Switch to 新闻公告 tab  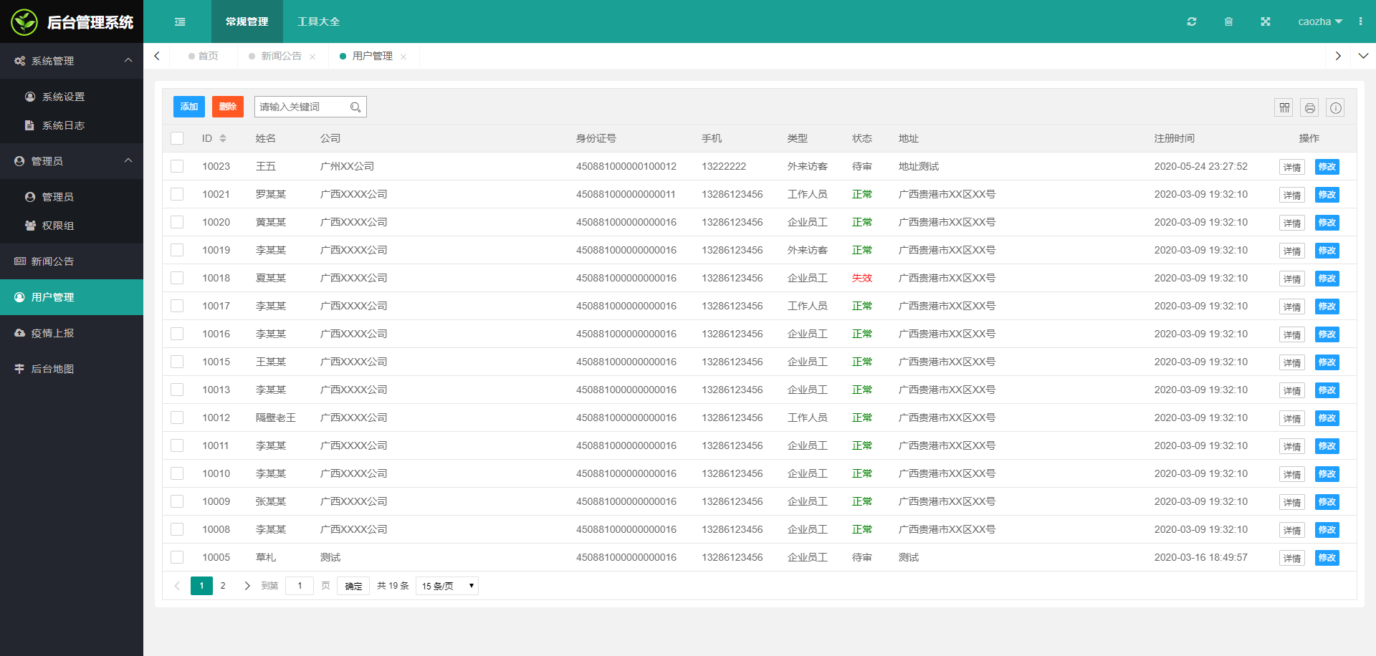[281, 56]
